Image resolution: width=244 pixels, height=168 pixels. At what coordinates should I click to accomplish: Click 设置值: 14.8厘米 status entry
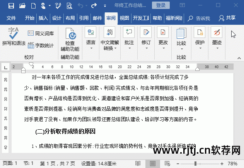coord(99,164)
